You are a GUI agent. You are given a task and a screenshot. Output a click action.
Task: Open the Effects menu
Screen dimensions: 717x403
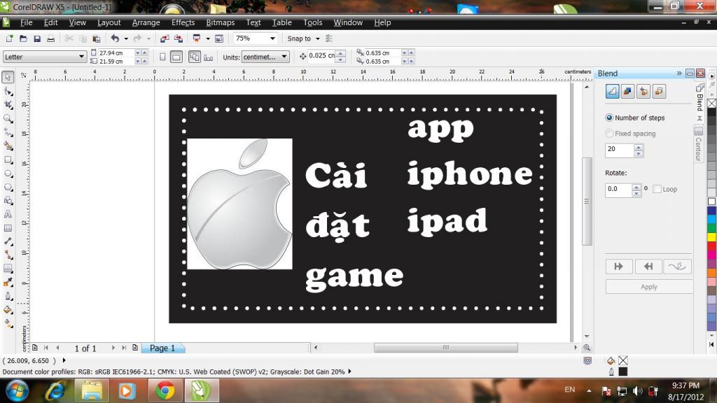pyautogui.click(x=183, y=22)
